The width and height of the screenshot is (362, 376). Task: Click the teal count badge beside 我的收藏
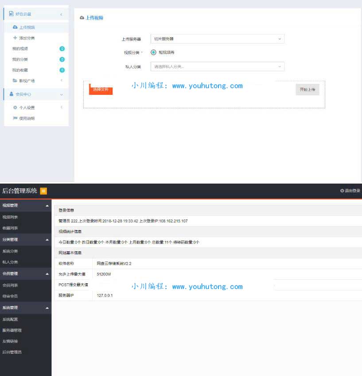[62, 70]
